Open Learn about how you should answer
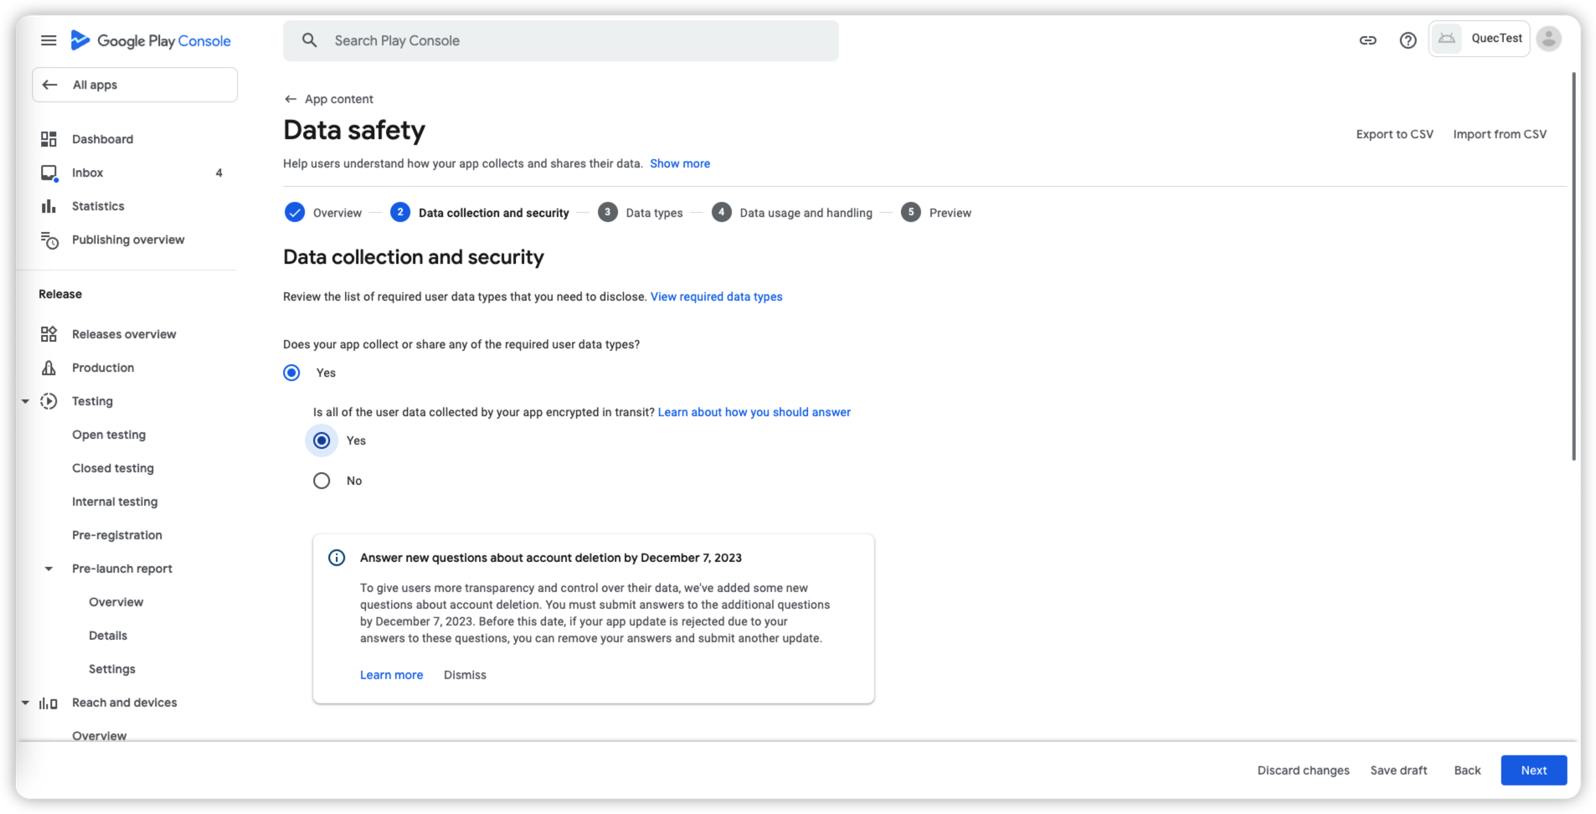This screenshot has width=1596, height=814. pos(754,412)
